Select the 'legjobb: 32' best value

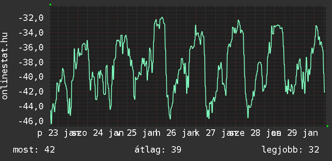(290, 150)
